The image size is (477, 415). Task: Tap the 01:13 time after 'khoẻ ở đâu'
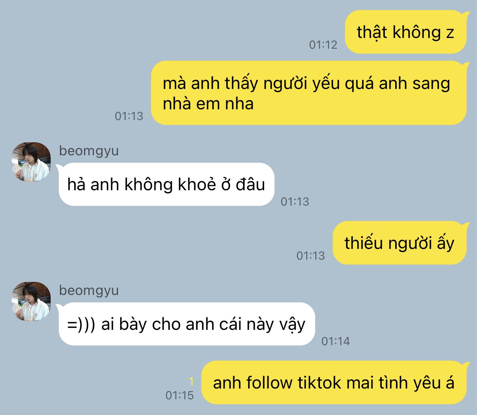coord(295,201)
